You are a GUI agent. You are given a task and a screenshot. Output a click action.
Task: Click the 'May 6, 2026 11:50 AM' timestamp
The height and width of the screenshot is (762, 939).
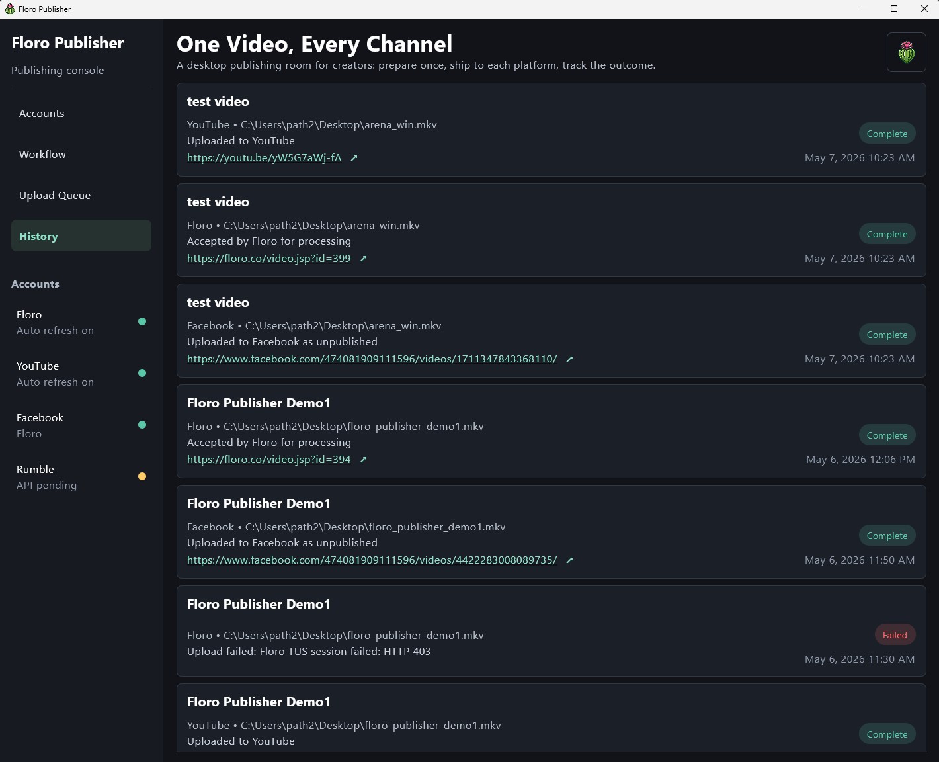click(860, 560)
